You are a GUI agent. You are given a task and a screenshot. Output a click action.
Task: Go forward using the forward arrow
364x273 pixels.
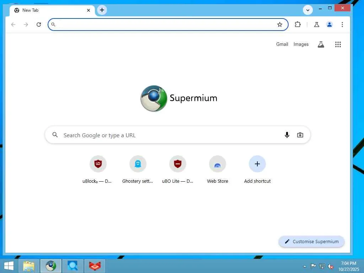coord(26,25)
